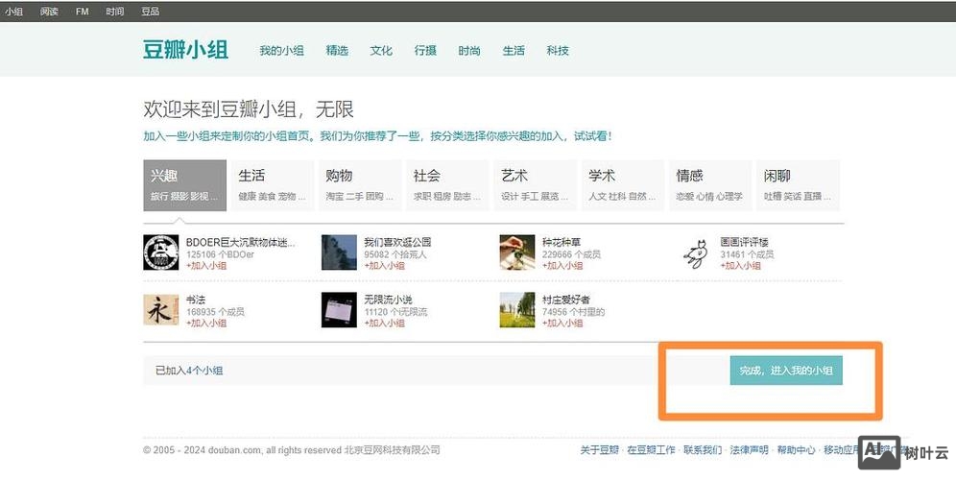Open 画画评评楼 group title link
Screen dimensions: 956x480
(x=745, y=242)
